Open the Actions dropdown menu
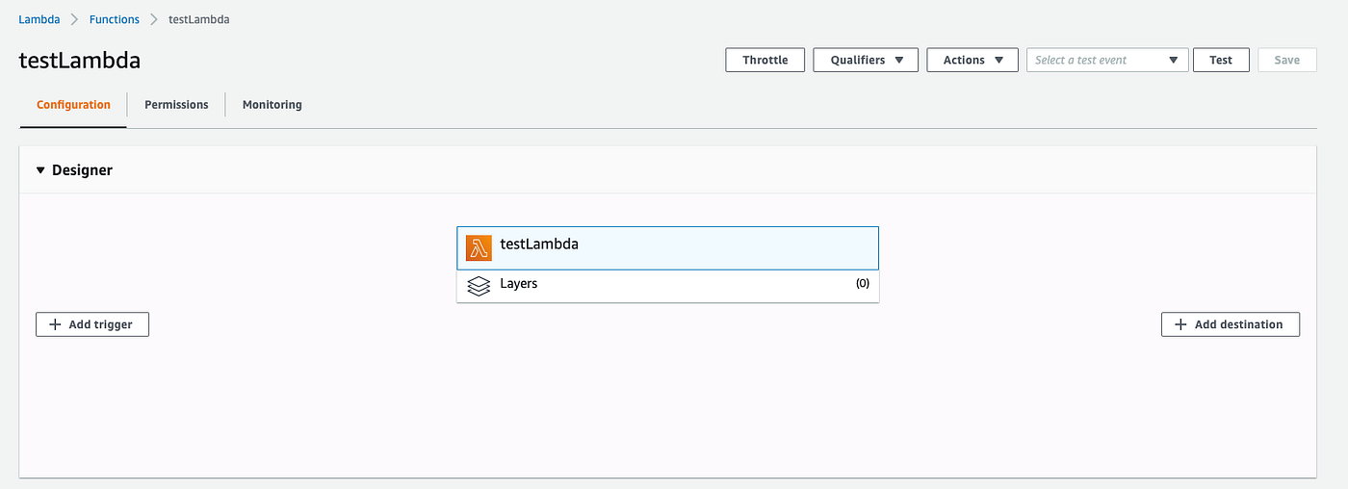Screen dimensions: 1348x489 [x=972, y=60]
